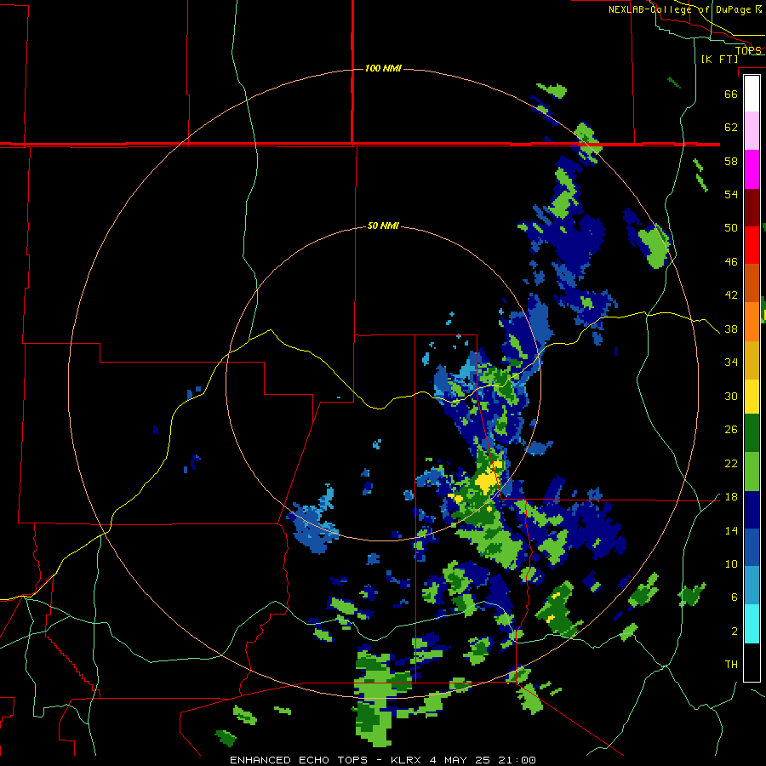Click the 50 legend value

731,228
